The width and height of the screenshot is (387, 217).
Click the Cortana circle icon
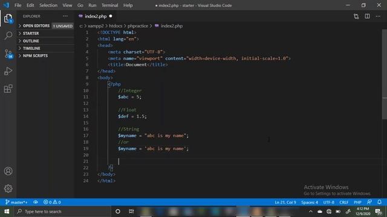[118, 212]
